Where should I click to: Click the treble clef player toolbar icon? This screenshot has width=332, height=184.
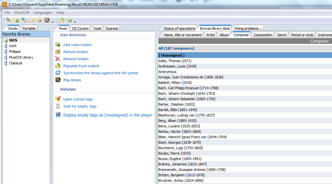point(47,20)
